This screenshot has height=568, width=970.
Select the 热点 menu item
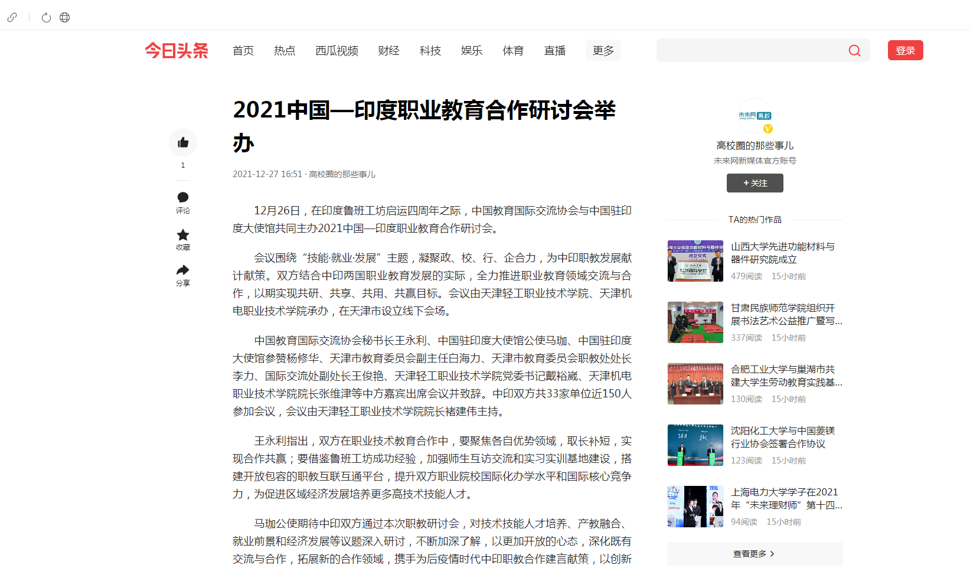tap(285, 51)
